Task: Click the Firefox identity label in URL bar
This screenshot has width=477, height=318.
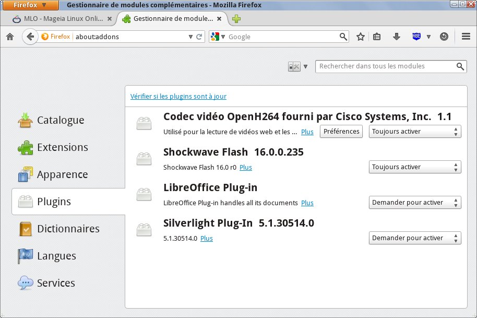Action: point(56,37)
